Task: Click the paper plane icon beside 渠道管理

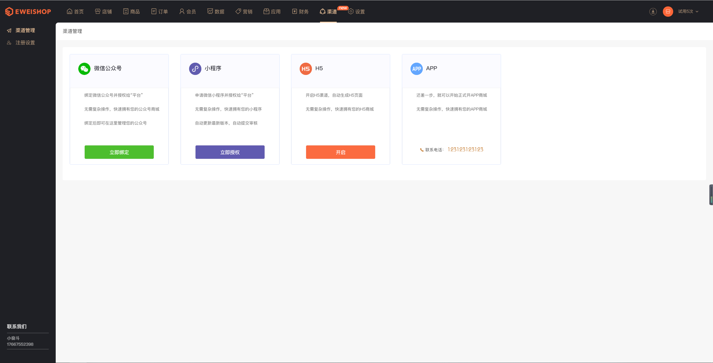Action: point(9,31)
